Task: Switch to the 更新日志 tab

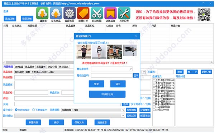Action: [x=64, y=67]
